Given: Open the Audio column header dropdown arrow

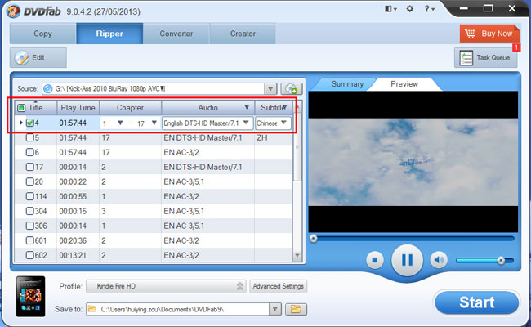Looking at the screenshot, I should click(x=247, y=107).
